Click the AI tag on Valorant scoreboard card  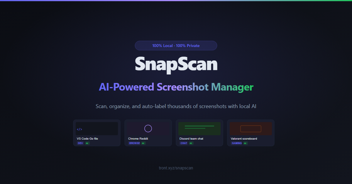click(x=245, y=143)
